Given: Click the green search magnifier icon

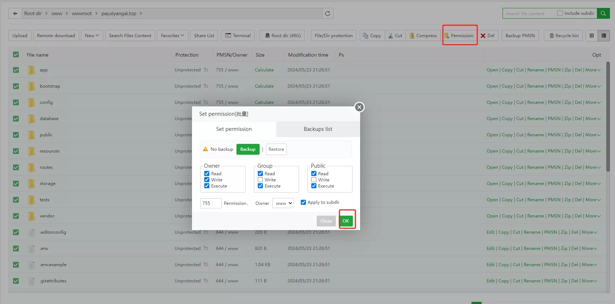Looking at the screenshot, I should click(603, 13).
